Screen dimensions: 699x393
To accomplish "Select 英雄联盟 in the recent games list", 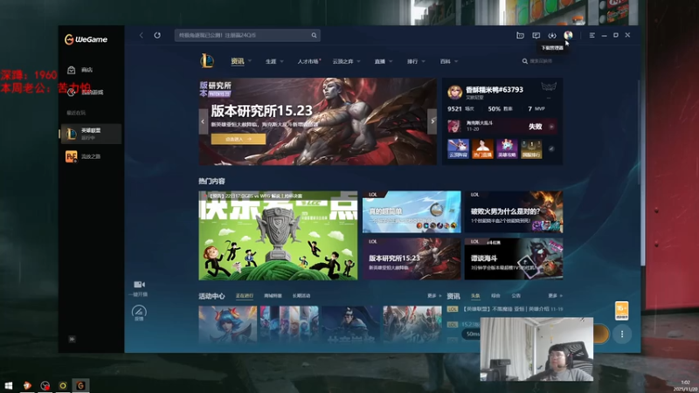I will (91, 134).
